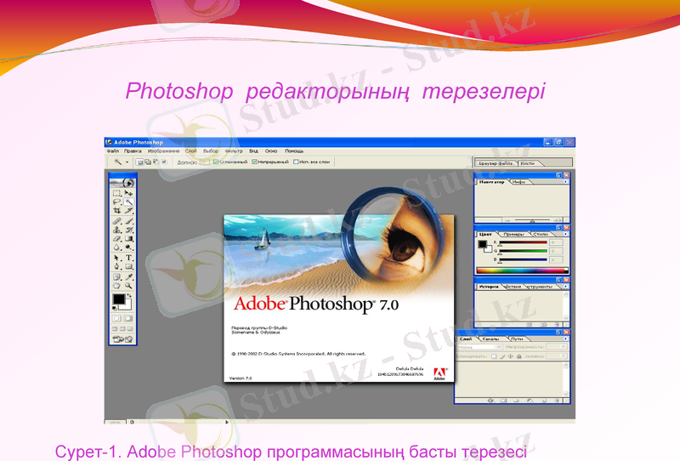Screen dimensions: 680x461
Task: Click the Допуск tolerance input field
Action: pyautogui.click(x=204, y=162)
